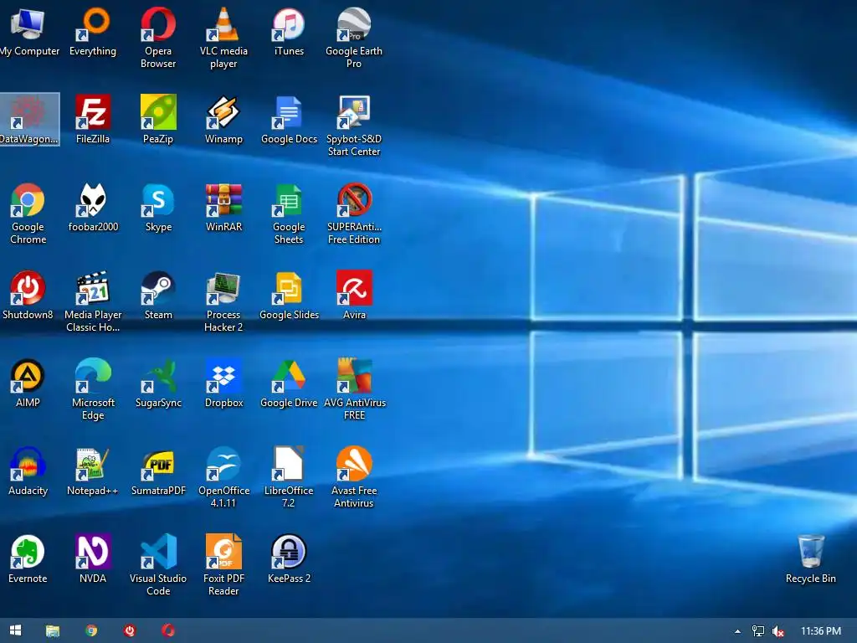Select the iTunes desktop shortcut
This screenshot has height=643, width=857.
click(x=289, y=32)
